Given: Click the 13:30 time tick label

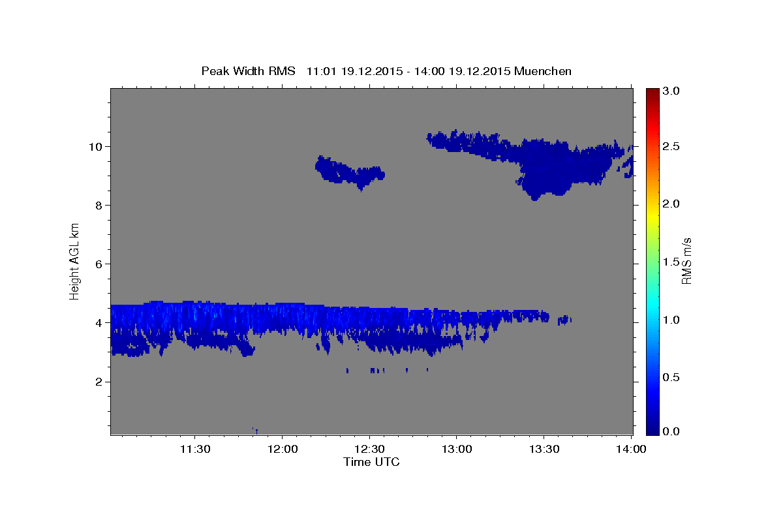Looking at the screenshot, I should tap(544, 450).
